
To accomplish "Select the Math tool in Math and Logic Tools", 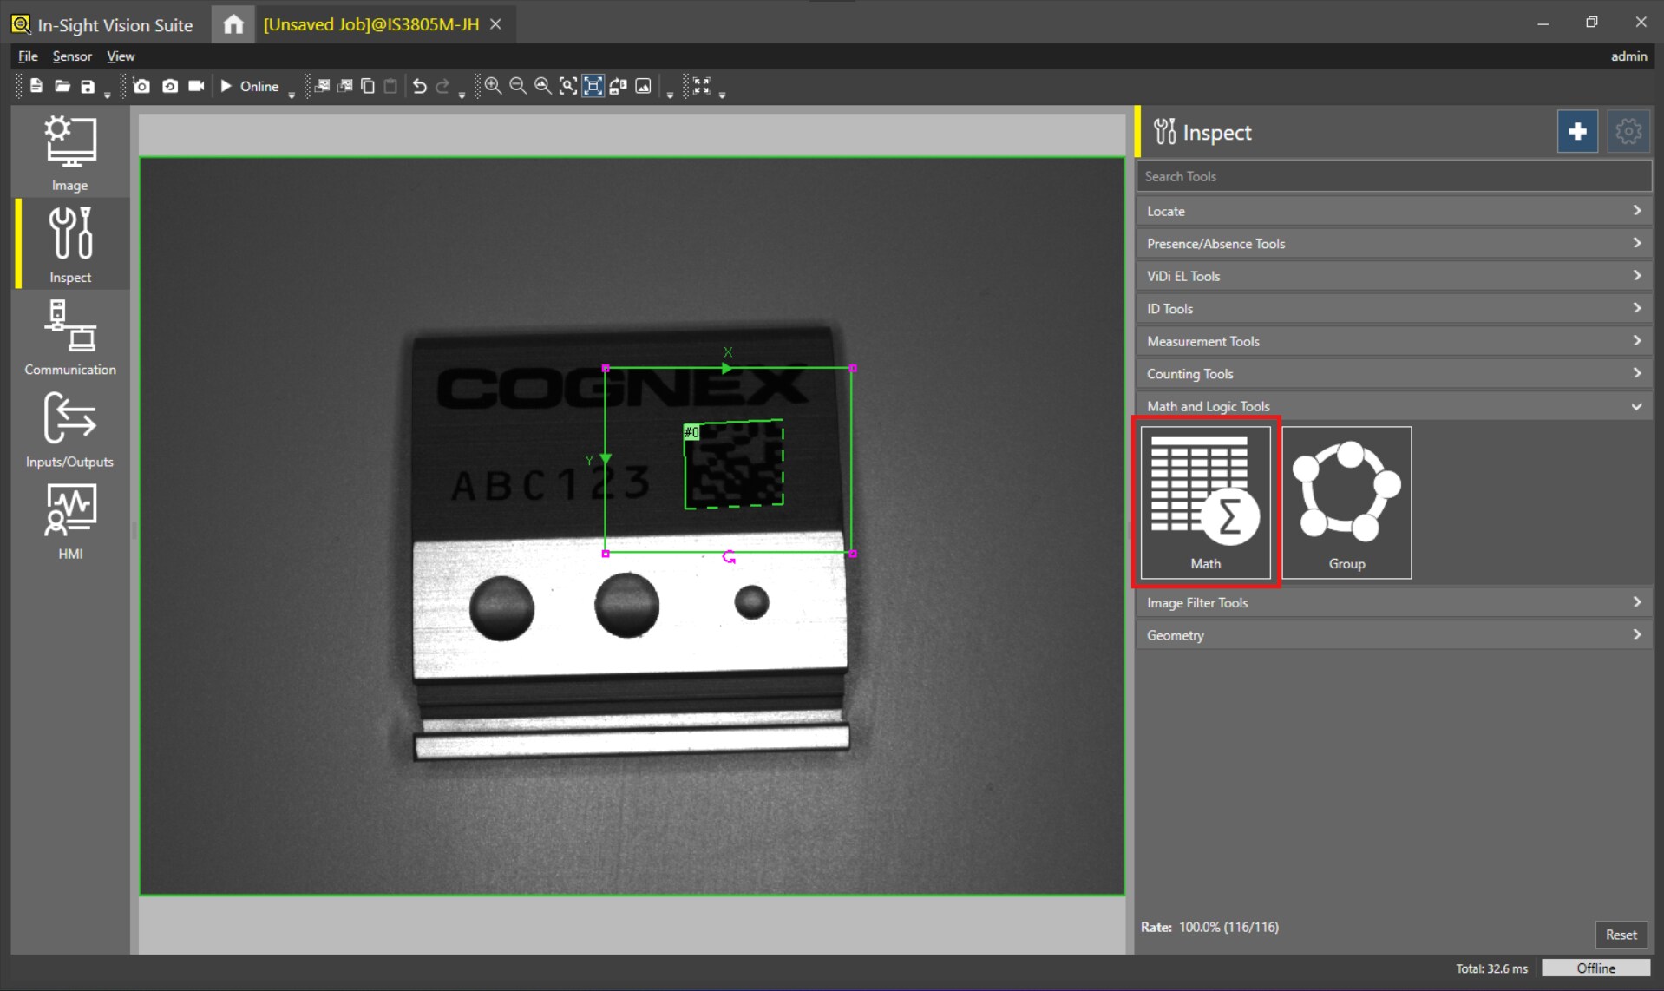I will pos(1205,503).
